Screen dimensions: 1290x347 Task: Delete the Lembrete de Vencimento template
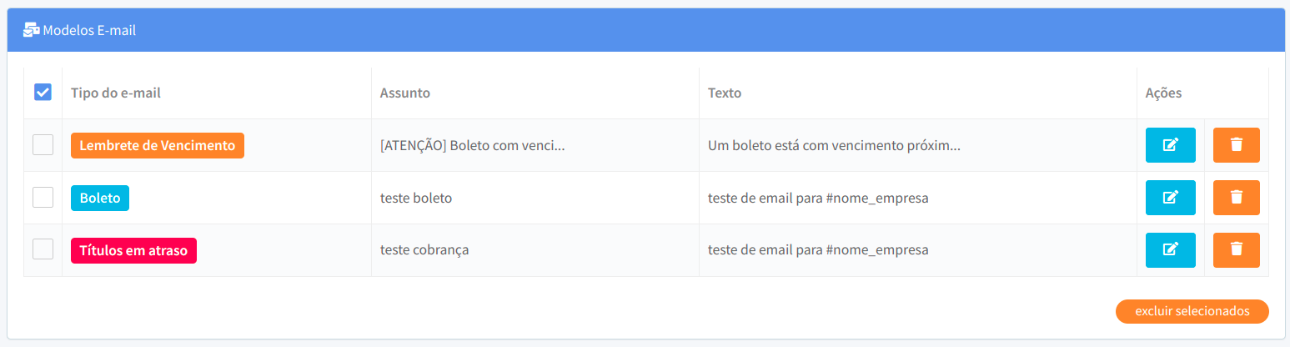point(1236,145)
